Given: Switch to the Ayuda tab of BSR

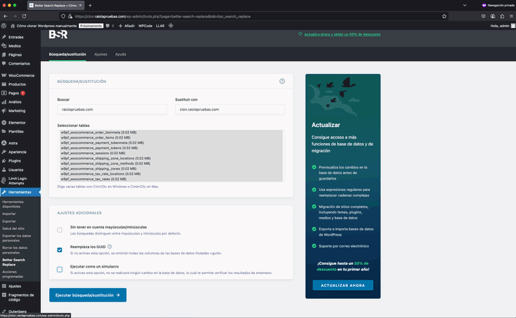Looking at the screenshot, I should point(120,54).
